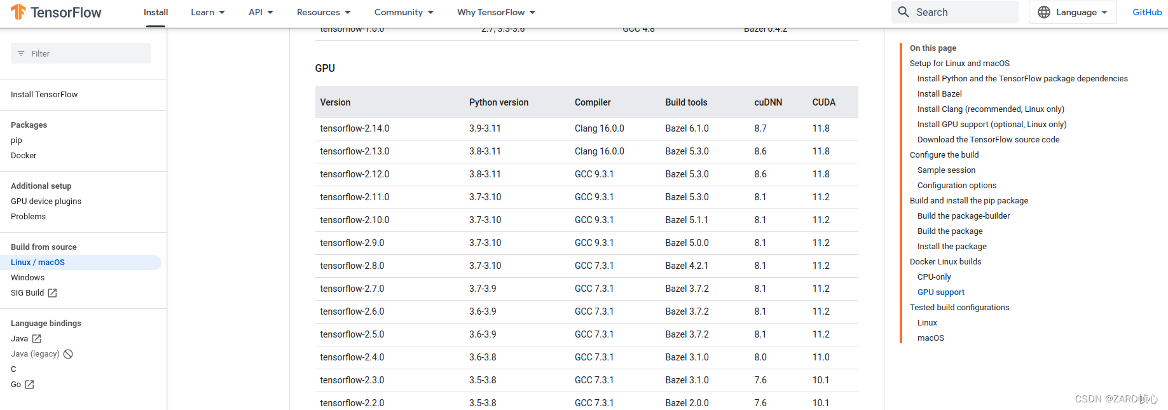This screenshot has width=1168, height=410.
Task: Open the Community dropdown
Action: (404, 12)
